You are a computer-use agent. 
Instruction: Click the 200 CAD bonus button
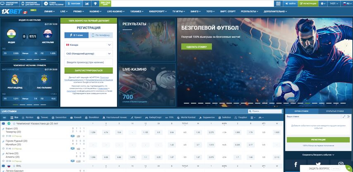tap(105, 3)
